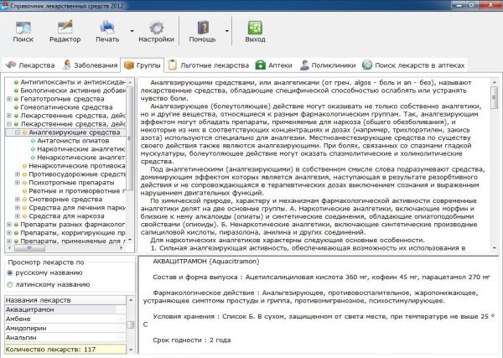Open dropdown arrow next to Печать
This screenshot has width=503, height=358.
click(x=132, y=31)
